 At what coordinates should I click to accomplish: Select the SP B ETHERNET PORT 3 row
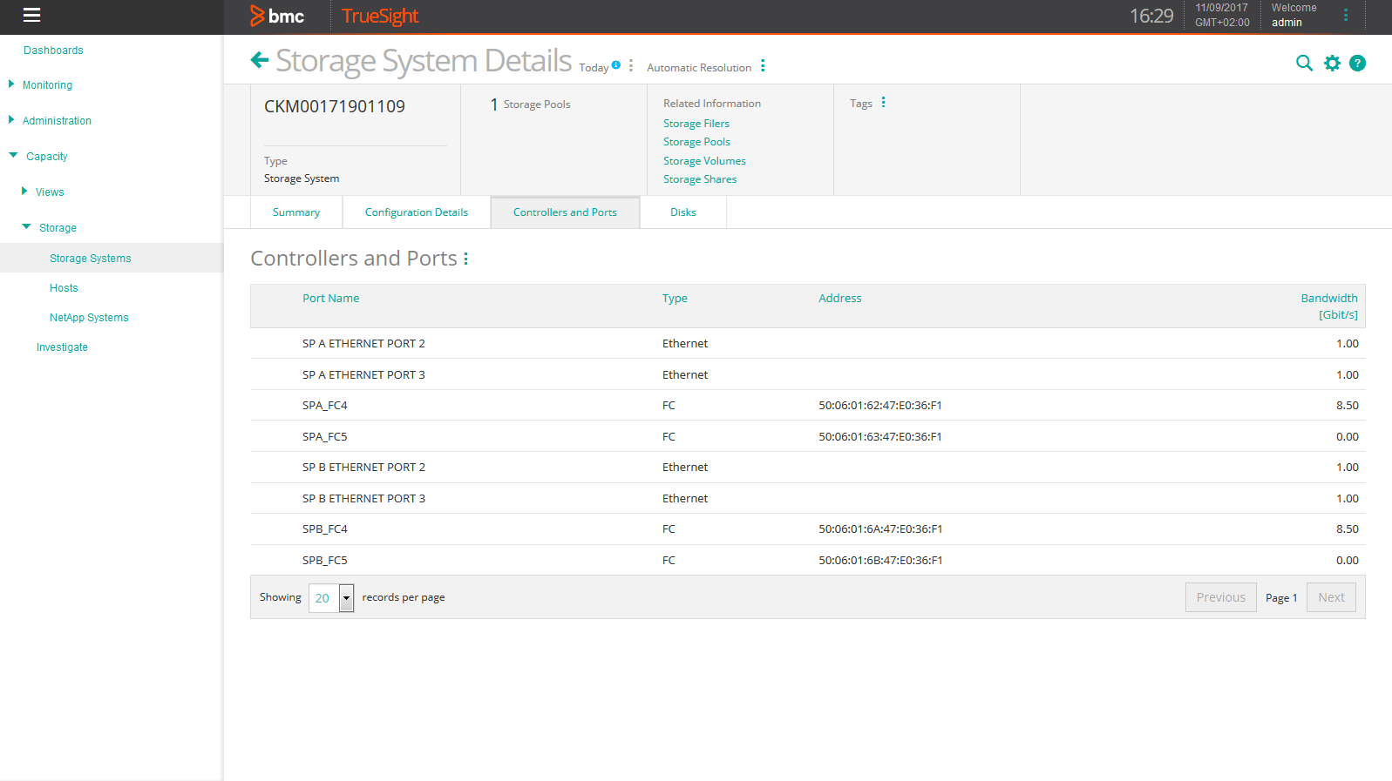pos(807,498)
